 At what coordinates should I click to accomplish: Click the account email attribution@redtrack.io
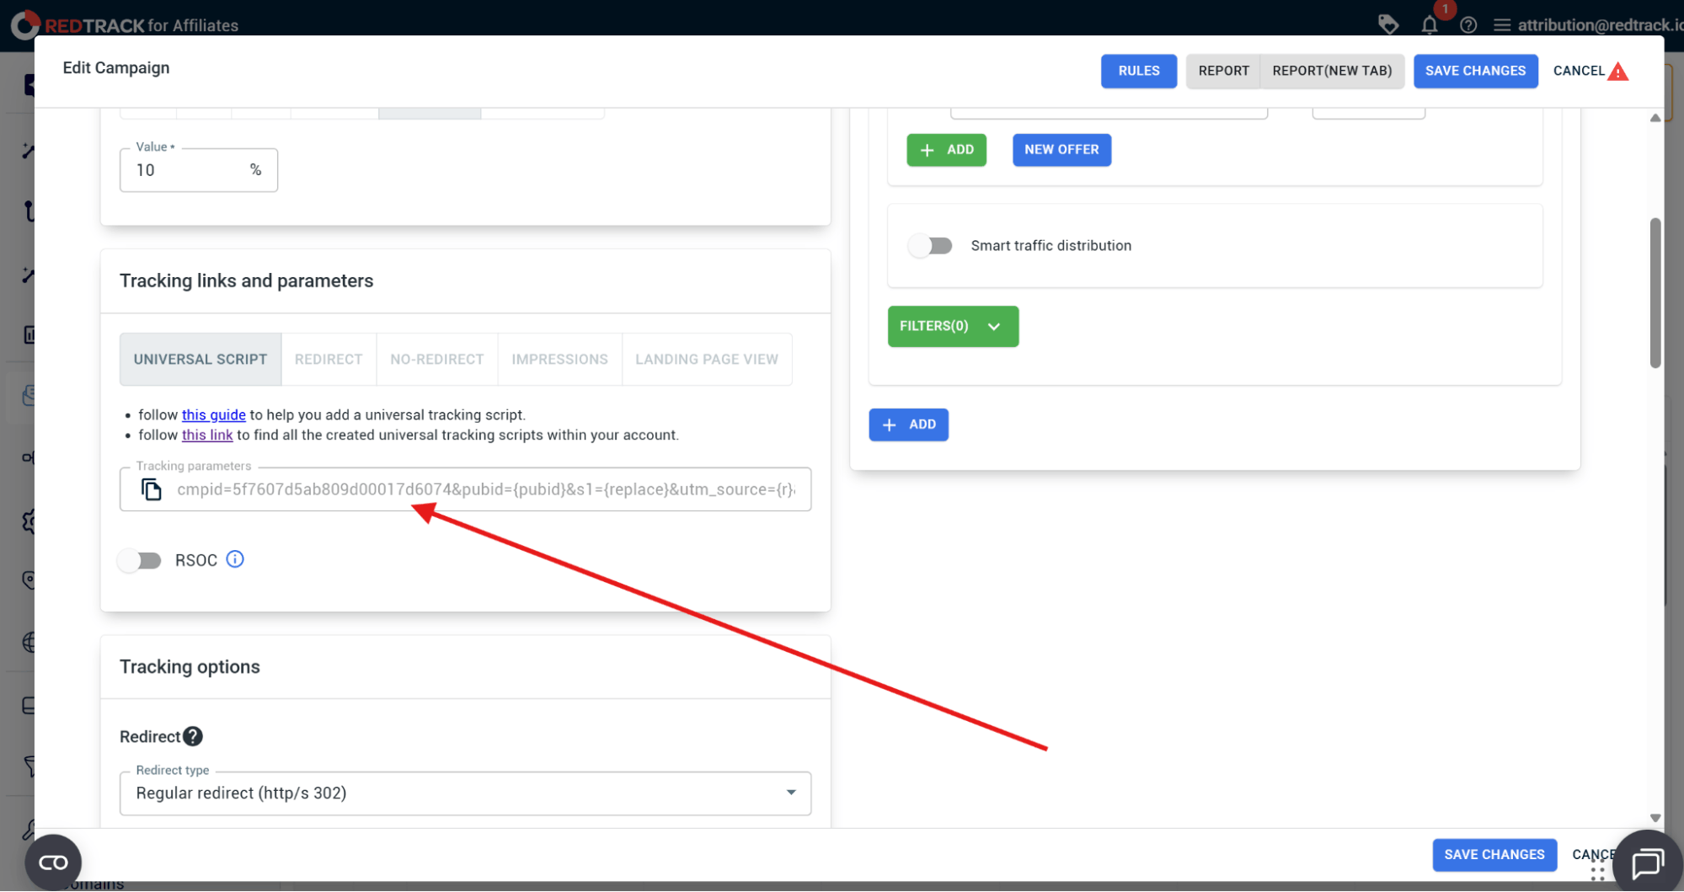pyautogui.click(x=1600, y=25)
